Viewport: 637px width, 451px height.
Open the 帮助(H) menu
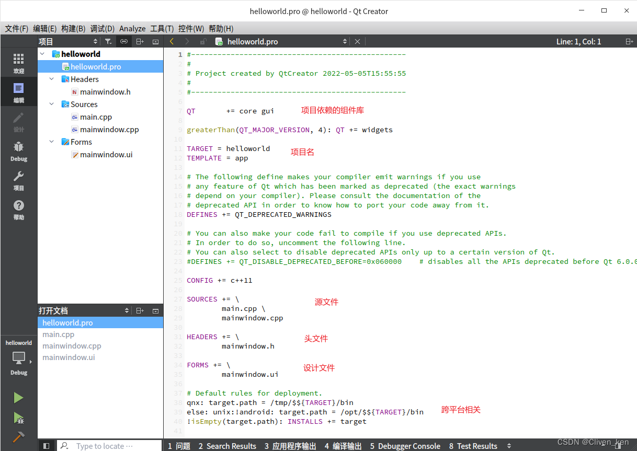coord(221,29)
